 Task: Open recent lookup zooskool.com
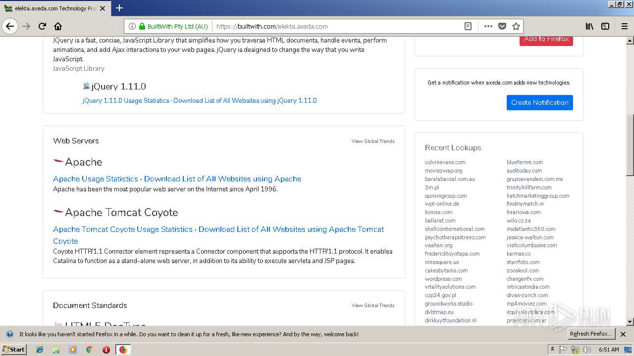523,270
